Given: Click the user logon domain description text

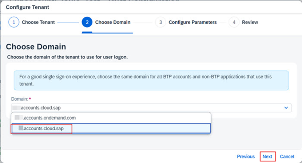Looking at the screenshot, I should pos(67,57).
